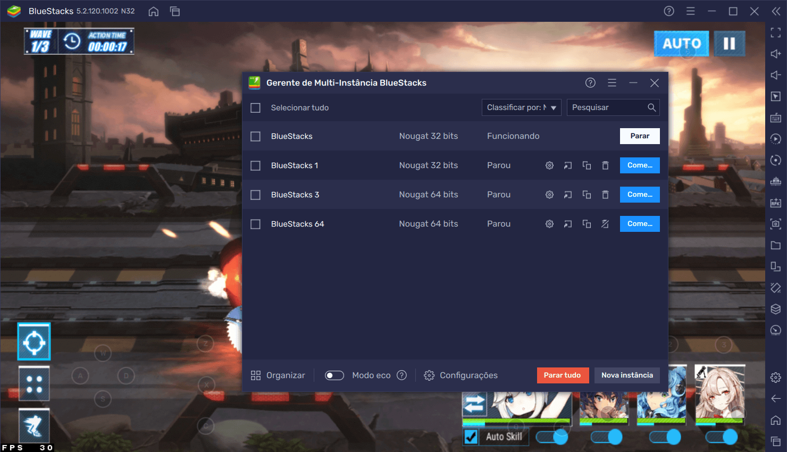Open keyboard controls icon in sidebar

776,118
